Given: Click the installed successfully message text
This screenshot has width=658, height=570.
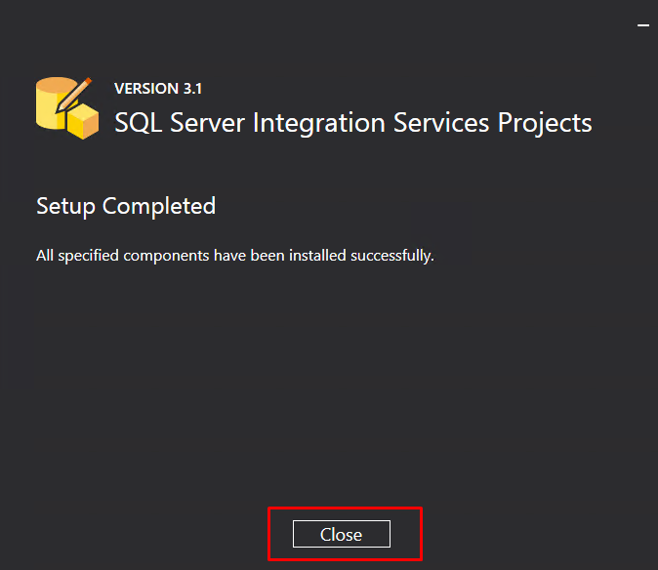Looking at the screenshot, I should [234, 257].
